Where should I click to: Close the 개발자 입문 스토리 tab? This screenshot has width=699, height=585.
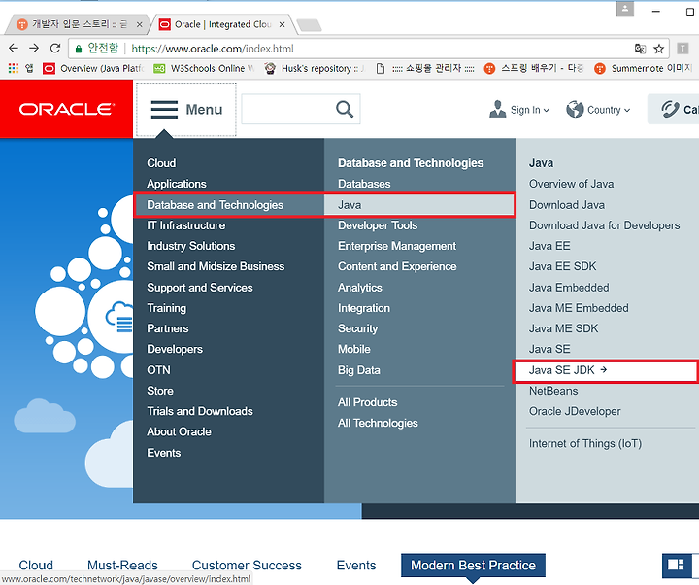click(x=140, y=24)
